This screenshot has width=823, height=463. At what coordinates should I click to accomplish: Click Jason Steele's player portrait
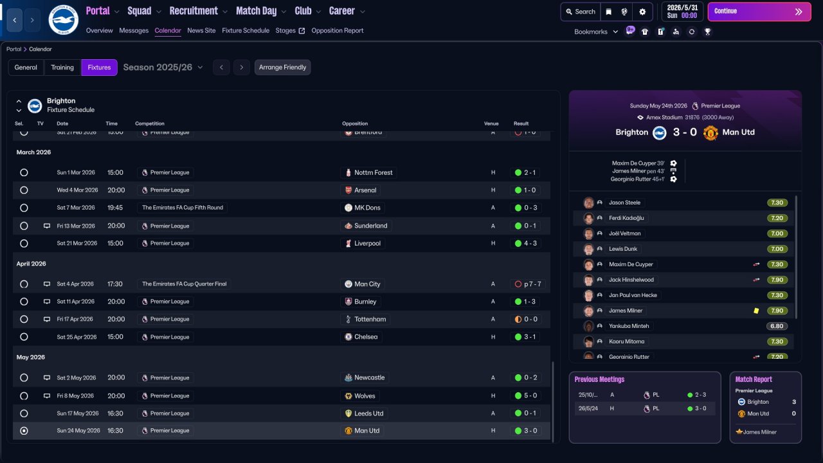coord(588,203)
